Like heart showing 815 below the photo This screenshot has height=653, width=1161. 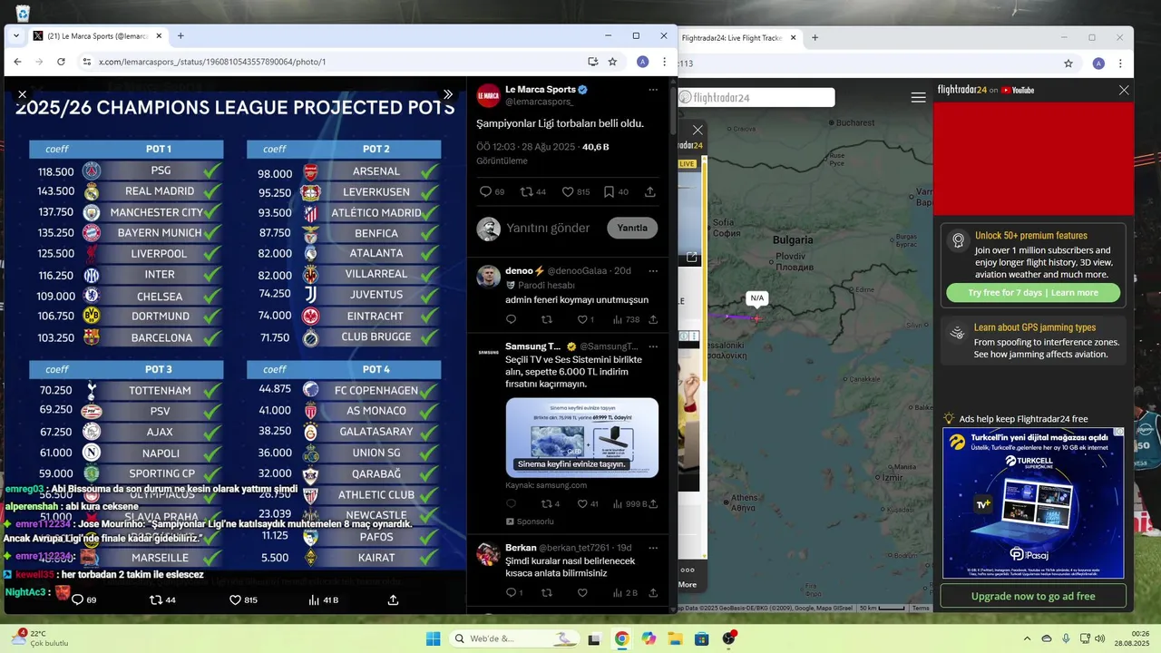tap(243, 599)
